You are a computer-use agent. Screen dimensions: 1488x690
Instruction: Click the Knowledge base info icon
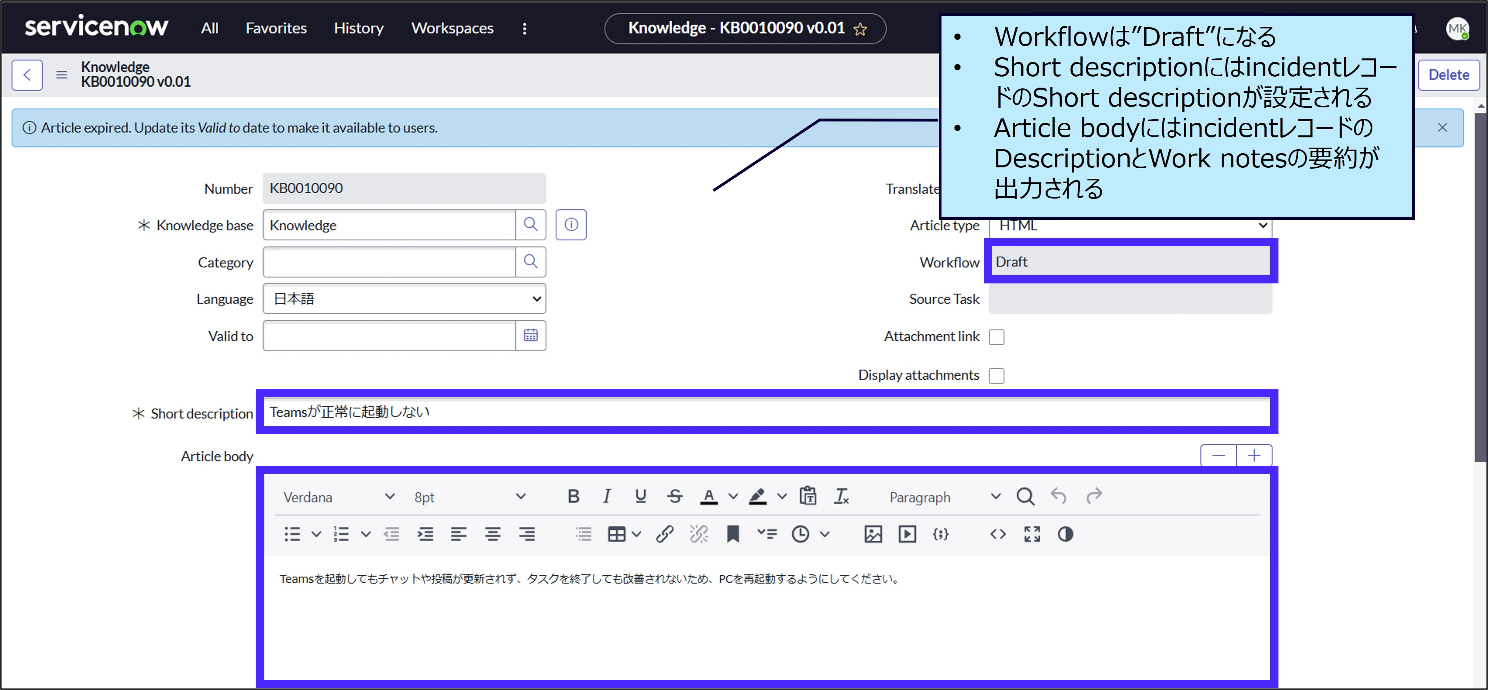pos(571,225)
